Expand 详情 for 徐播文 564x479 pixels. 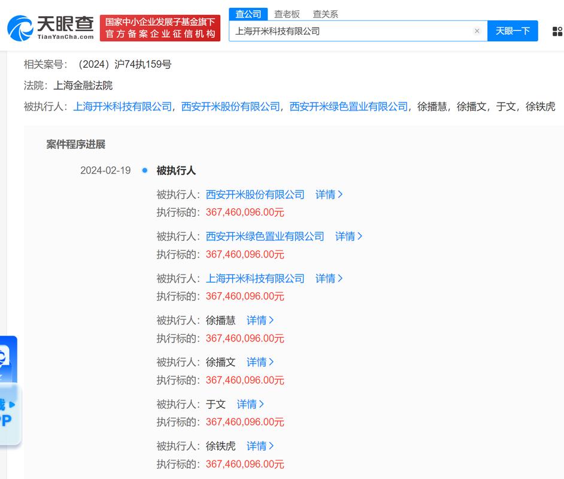260,362
